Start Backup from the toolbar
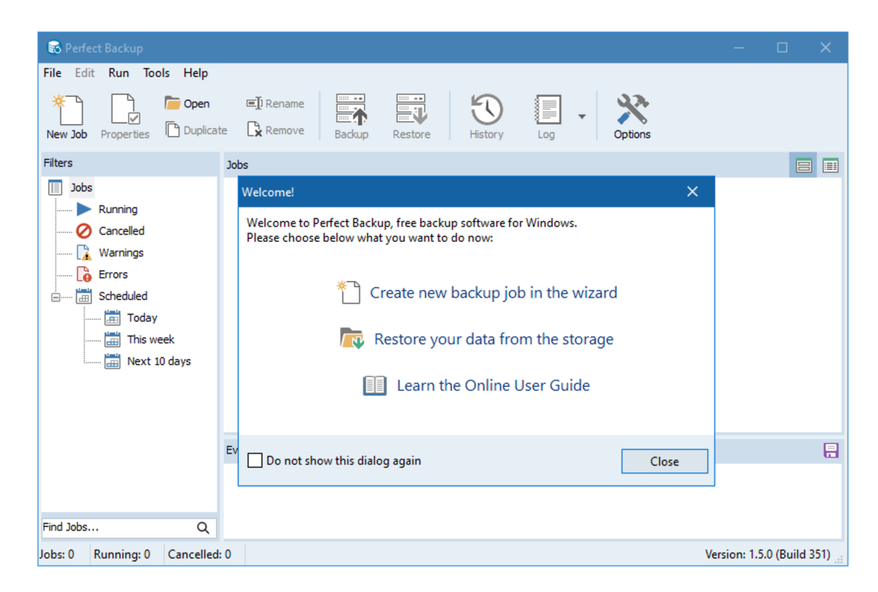This screenshot has width=878, height=592. click(x=351, y=116)
